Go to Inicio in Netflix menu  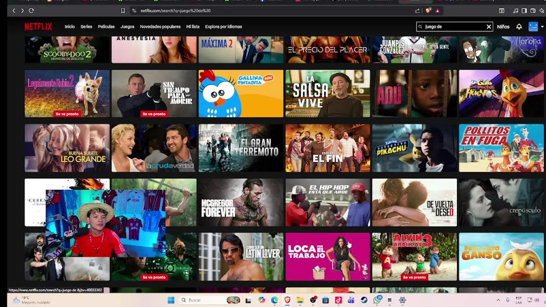tap(70, 26)
